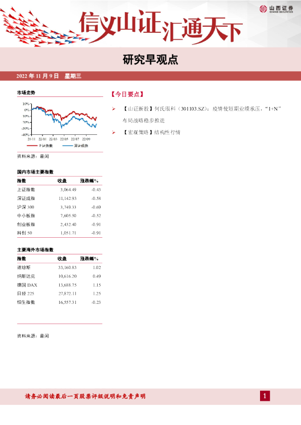Click the 研究早观点 title
This screenshot has height=425, width=301.
point(150,60)
